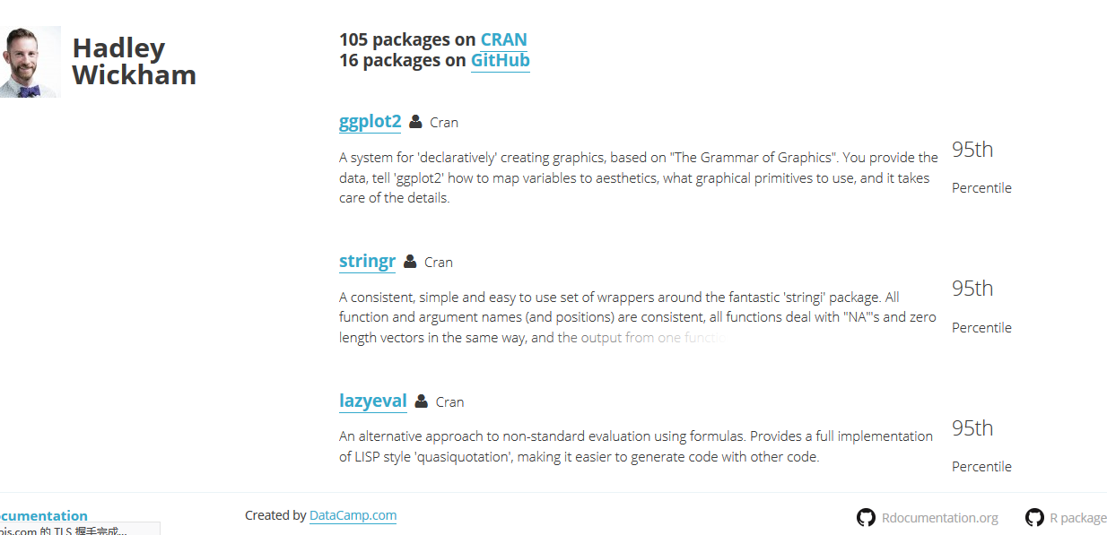Open the GitHub packages link
Image resolution: width=1107 pixels, height=535 pixels.
click(500, 61)
